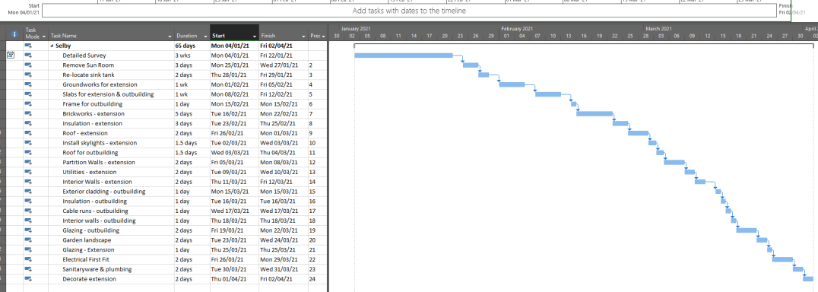Click the task mode icon for Selby summary
The width and height of the screenshot is (818, 292).
28,46
